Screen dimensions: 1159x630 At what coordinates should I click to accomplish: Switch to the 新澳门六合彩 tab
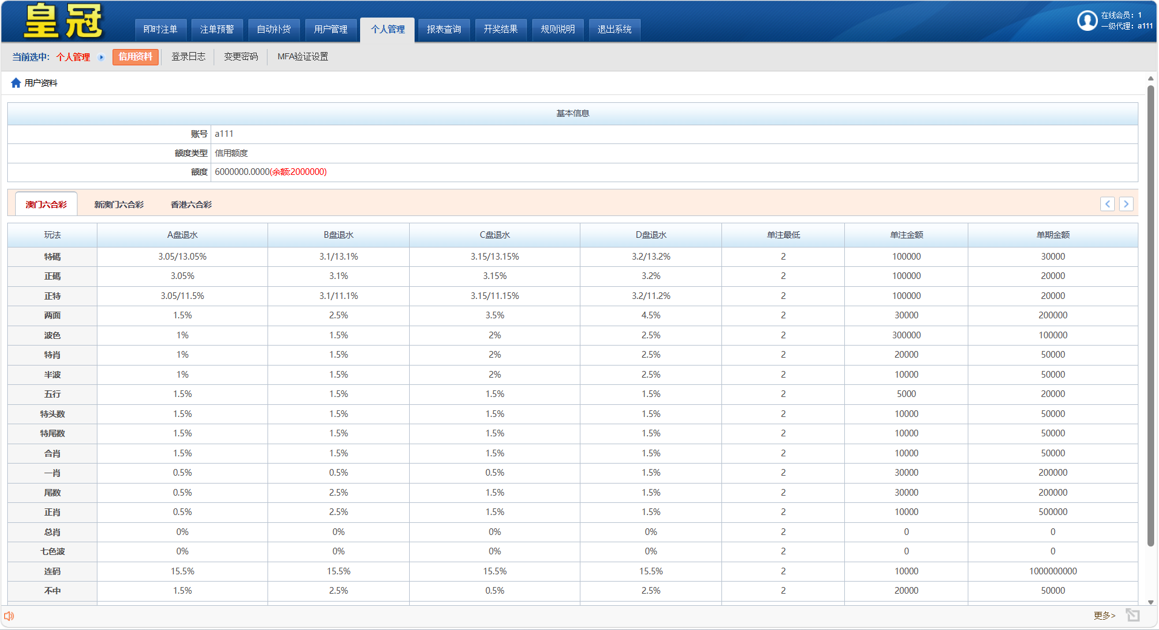coord(119,205)
